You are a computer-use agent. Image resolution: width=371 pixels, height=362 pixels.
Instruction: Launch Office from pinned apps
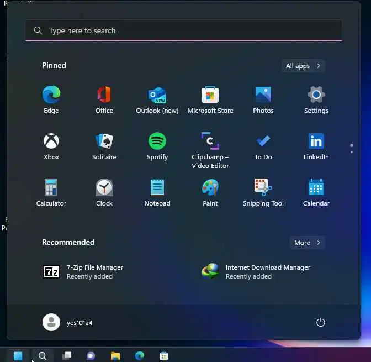tap(104, 99)
